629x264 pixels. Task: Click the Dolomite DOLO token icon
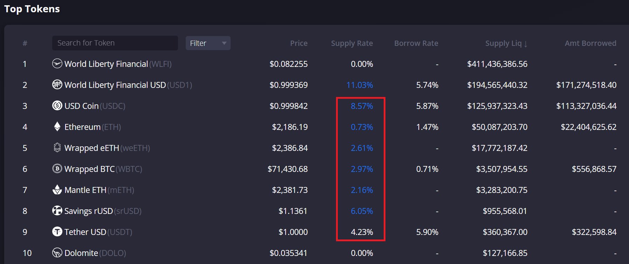(57, 253)
